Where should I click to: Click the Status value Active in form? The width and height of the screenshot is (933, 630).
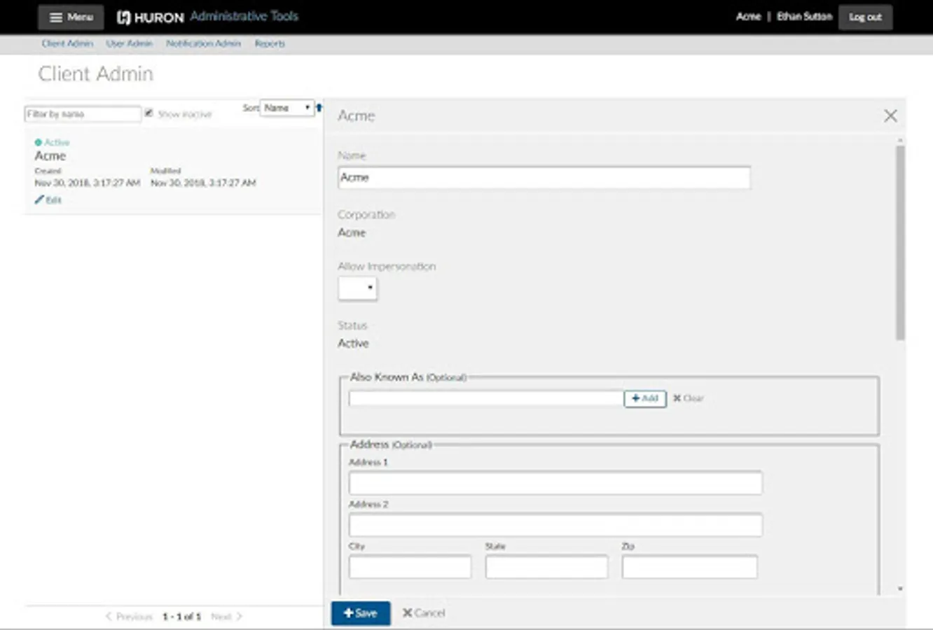click(353, 343)
